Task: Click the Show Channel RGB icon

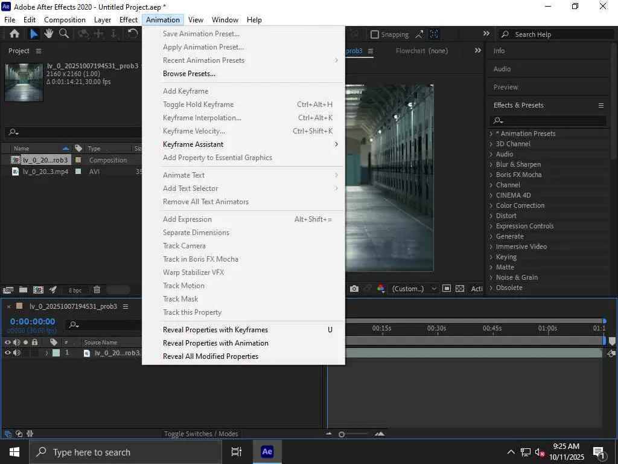Action: click(381, 289)
